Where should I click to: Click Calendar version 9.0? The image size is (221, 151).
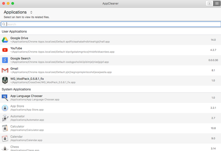tap(213, 138)
